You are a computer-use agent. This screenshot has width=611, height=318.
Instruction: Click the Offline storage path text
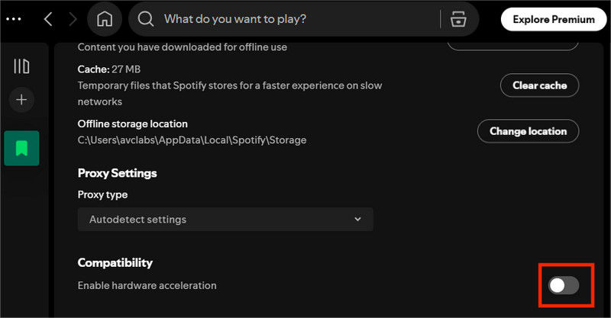click(x=192, y=140)
